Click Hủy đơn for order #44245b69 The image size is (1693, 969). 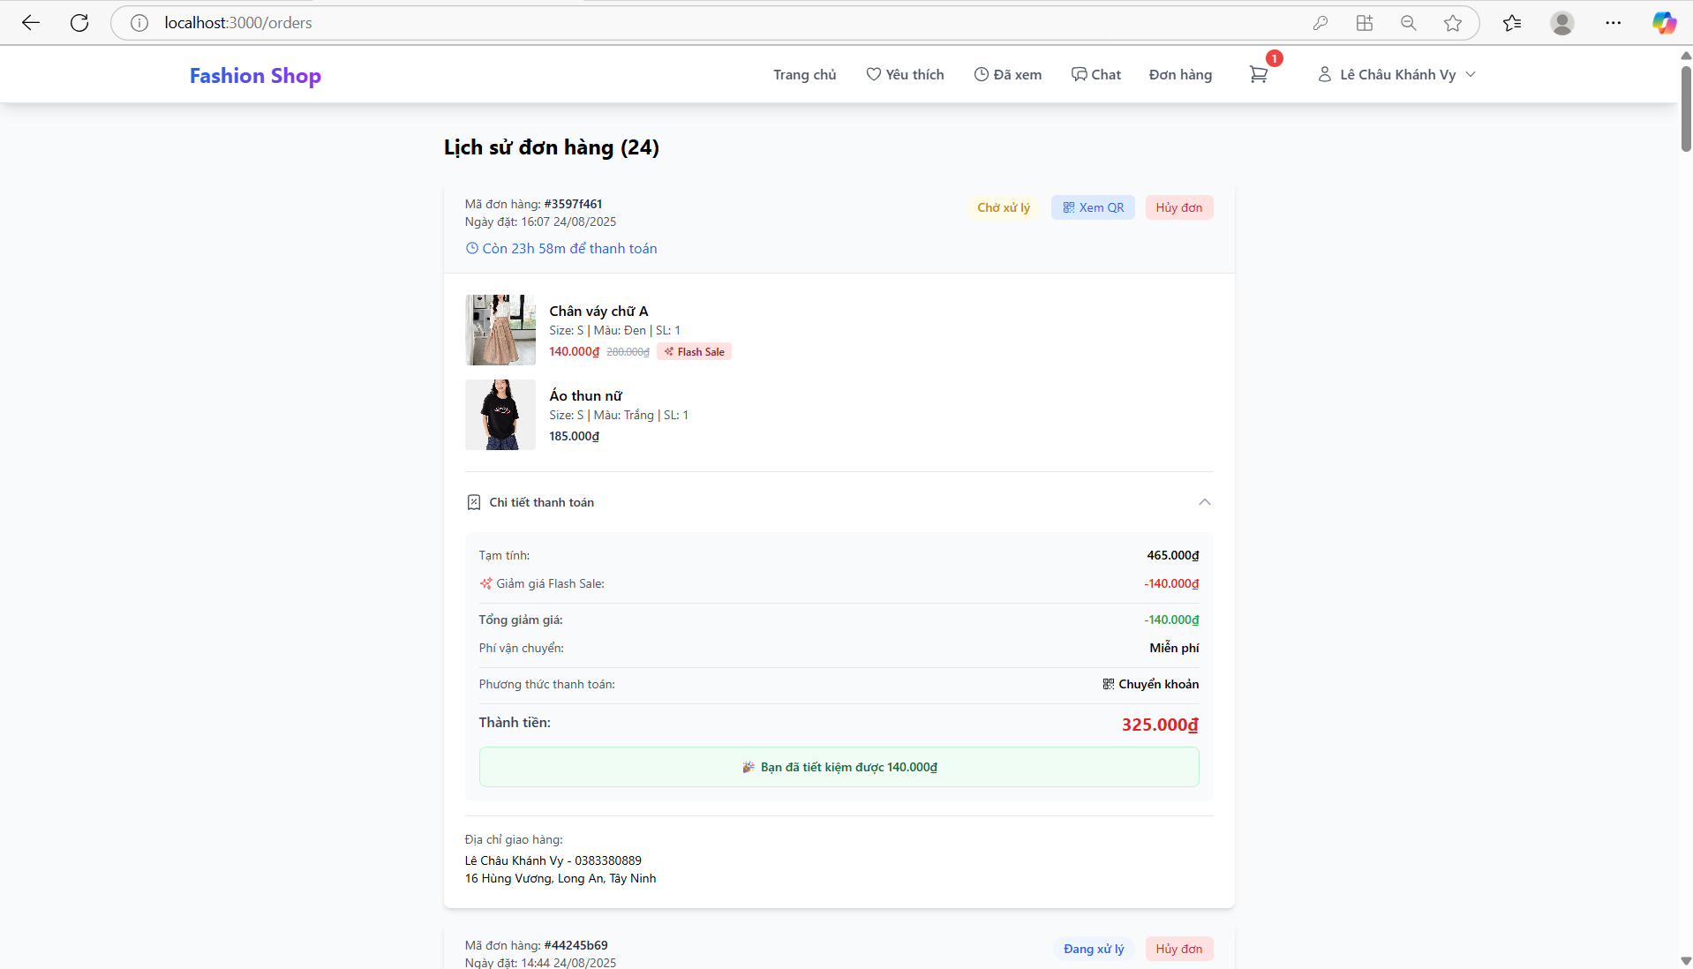tap(1179, 949)
